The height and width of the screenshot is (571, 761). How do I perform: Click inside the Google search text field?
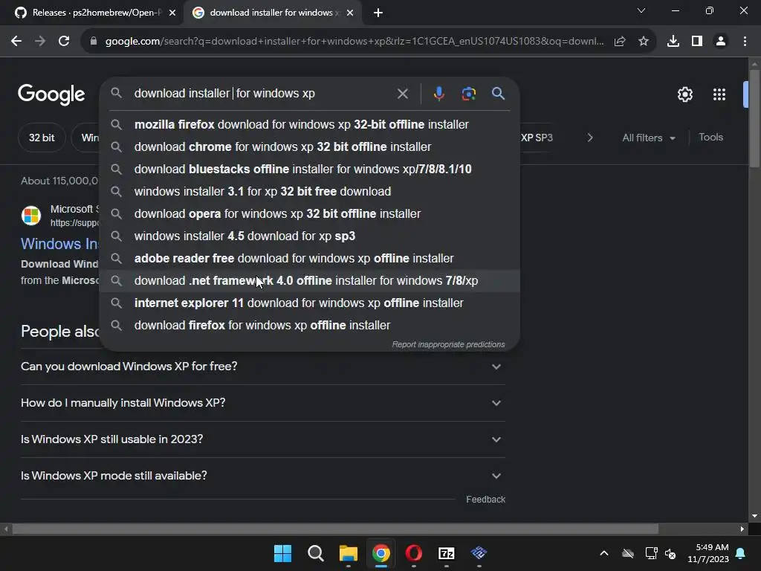pyautogui.click(x=262, y=93)
